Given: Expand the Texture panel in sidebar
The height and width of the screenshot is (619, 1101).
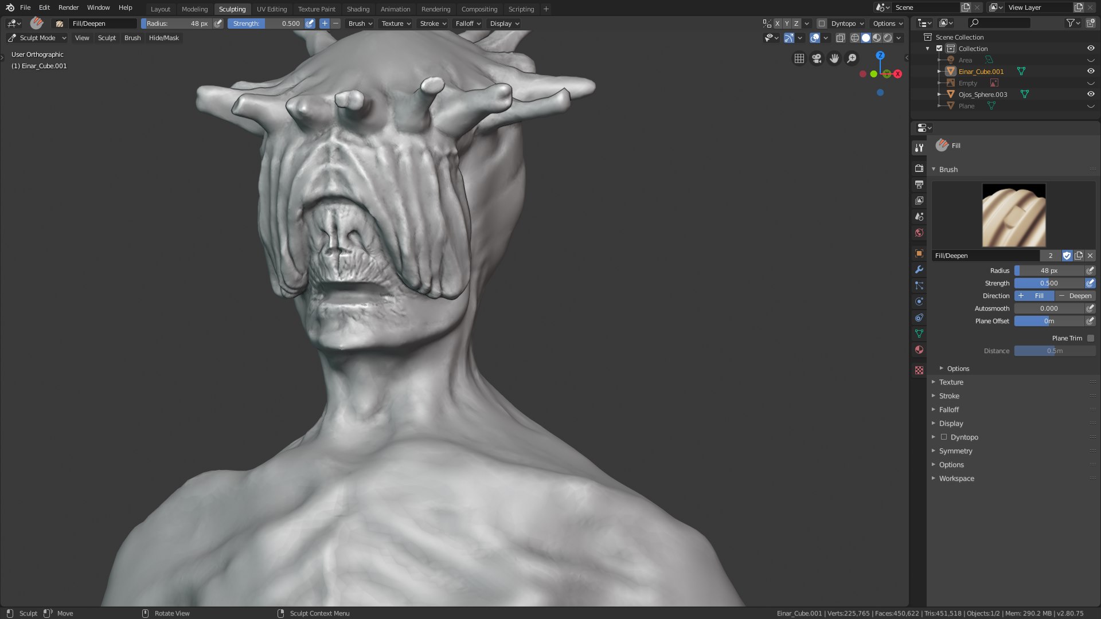Looking at the screenshot, I should click(951, 382).
